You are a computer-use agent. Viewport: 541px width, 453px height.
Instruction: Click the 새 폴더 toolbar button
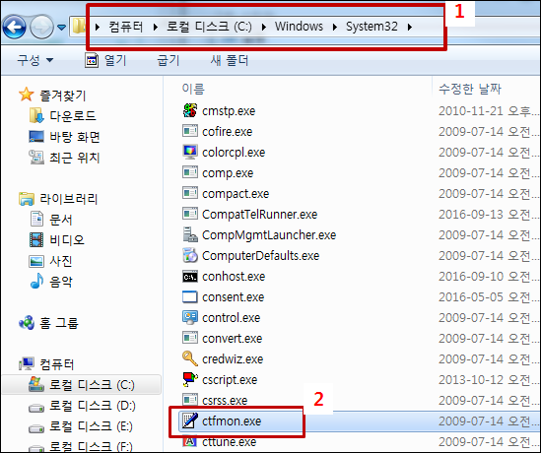[x=230, y=60]
